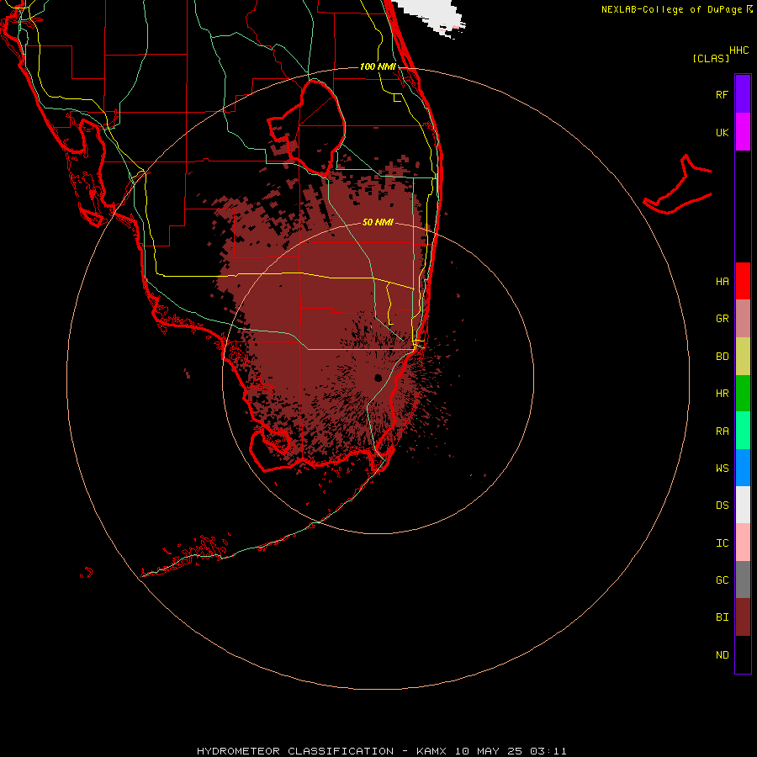Click the BD legend label
Image resolution: width=757 pixels, height=757 pixels.
tap(722, 357)
